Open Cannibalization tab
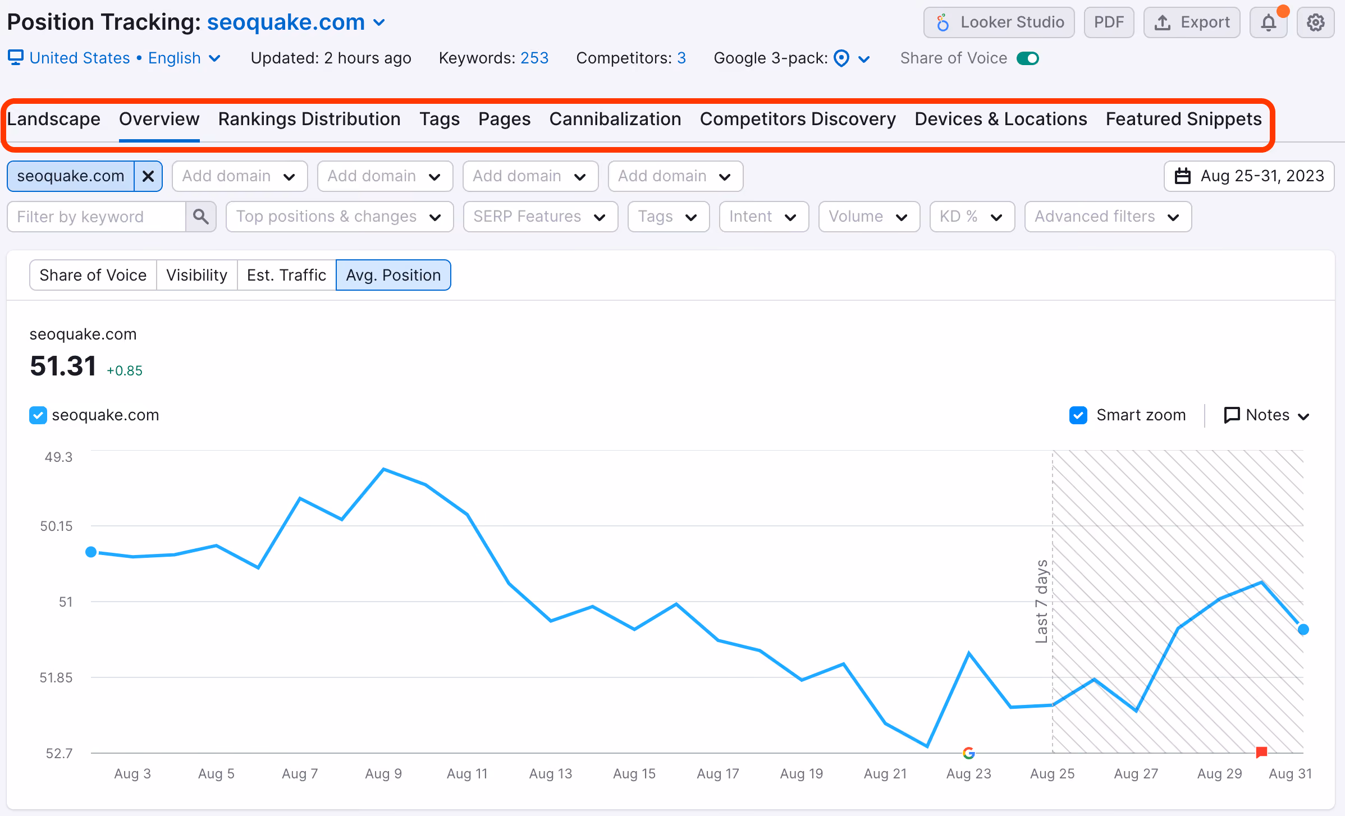The height and width of the screenshot is (816, 1345). pos(615,119)
